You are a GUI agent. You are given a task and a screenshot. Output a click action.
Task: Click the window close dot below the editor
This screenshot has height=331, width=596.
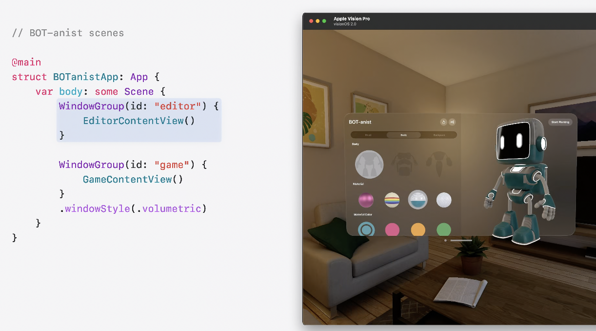coord(445,240)
